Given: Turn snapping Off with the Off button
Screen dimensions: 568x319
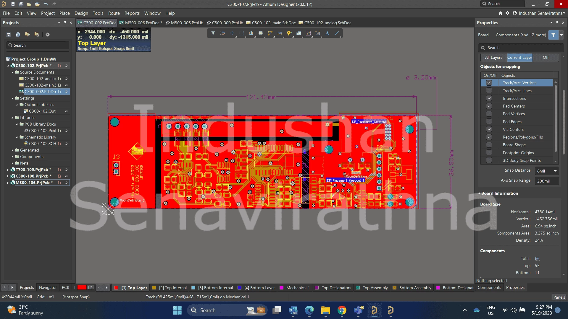Looking at the screenshot, I should 546,58.
